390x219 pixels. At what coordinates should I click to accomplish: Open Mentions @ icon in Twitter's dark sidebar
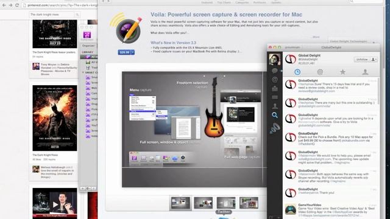coord(275,80)
